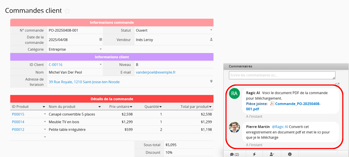The image size is (349, 157).
Task: Switch to the lightning bolt tab
Action: pyautogui.click(x=254, y=154)
